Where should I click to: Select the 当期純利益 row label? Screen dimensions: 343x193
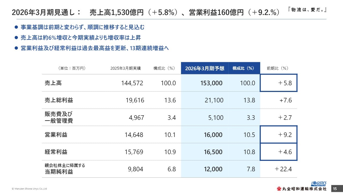pos(59,172)
